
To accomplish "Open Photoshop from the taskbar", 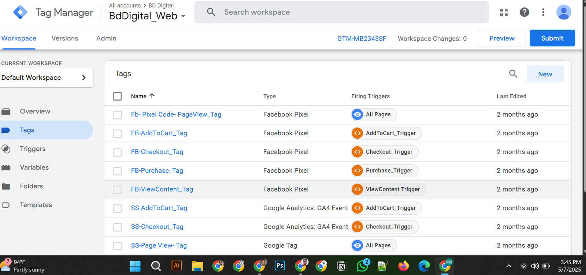I will [x=280, y=265].
